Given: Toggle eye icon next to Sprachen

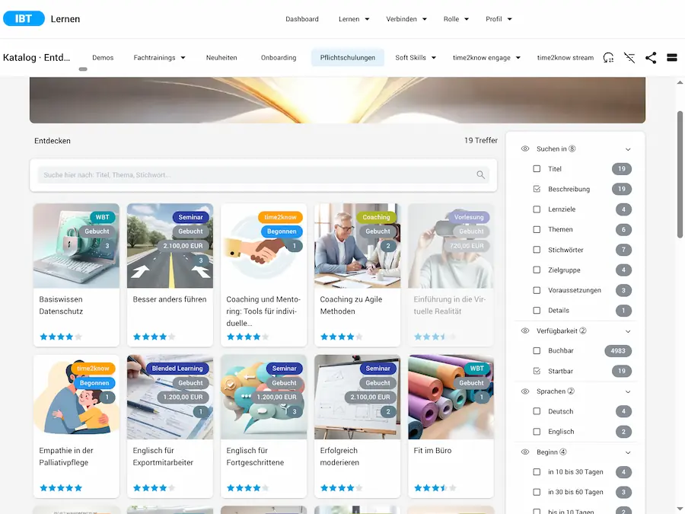Looking at the screenshot, I should pyautogui.click(x=525, y=391).
